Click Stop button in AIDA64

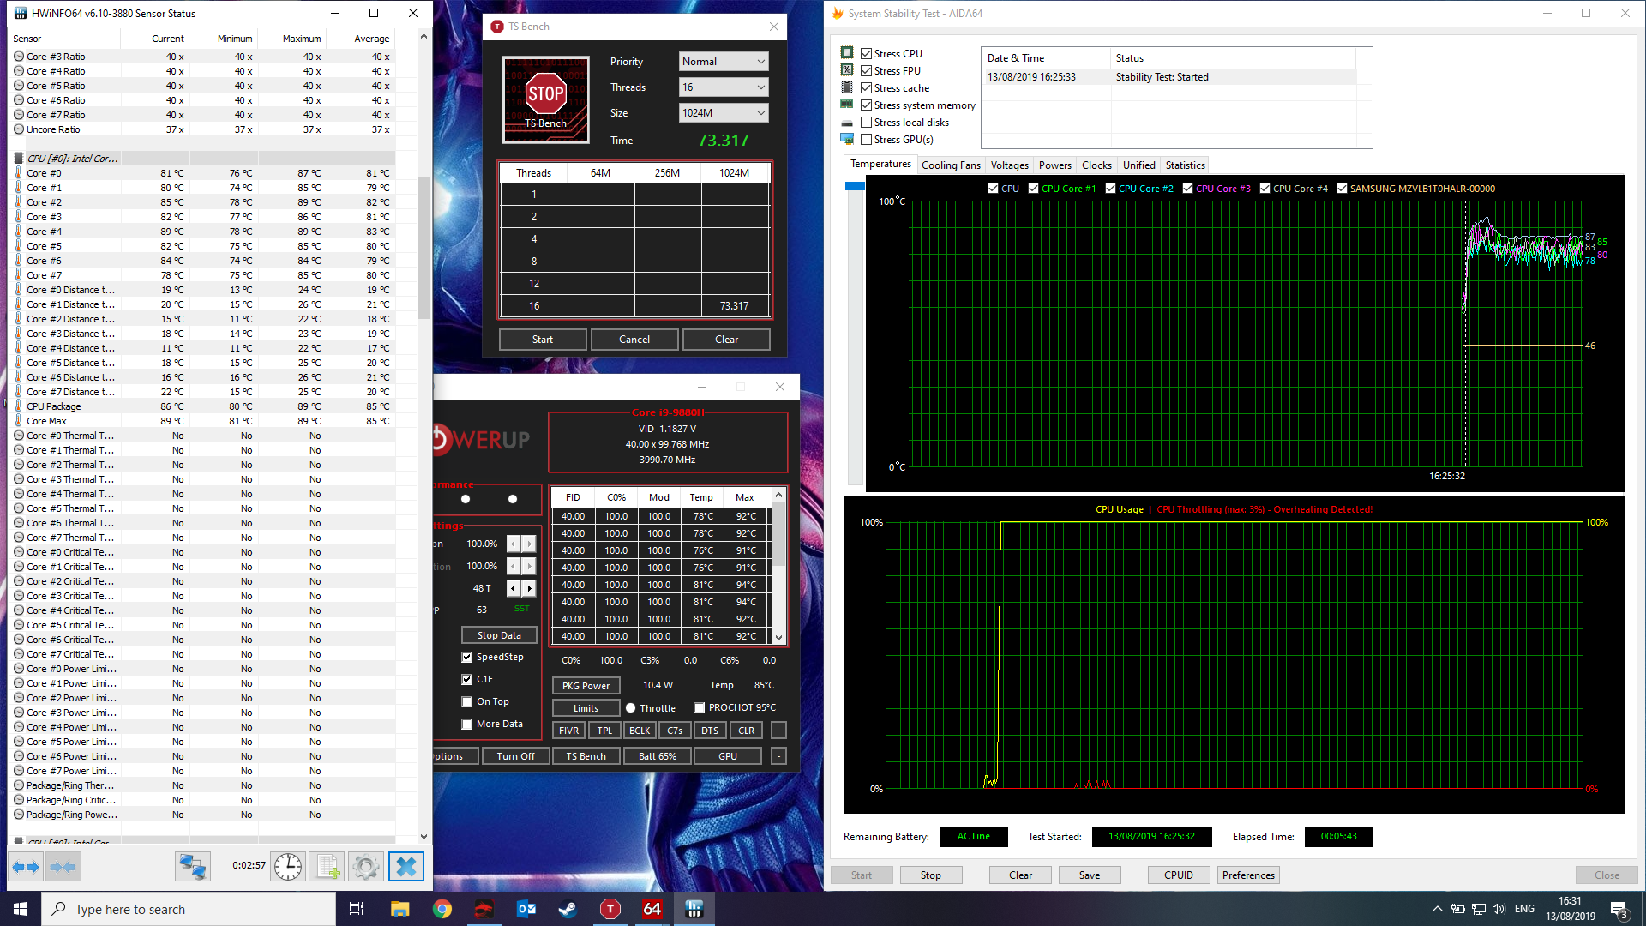tap(931, 875)
